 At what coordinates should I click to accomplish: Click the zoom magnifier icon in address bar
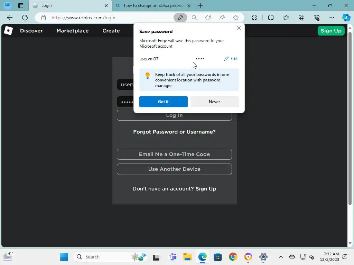tap(194, 18)
